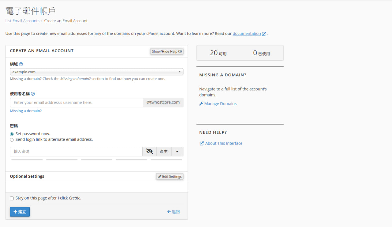Screen dimensions: 392x227
Task: Enable Stay on this page after Create
Action: pos(12,198)
